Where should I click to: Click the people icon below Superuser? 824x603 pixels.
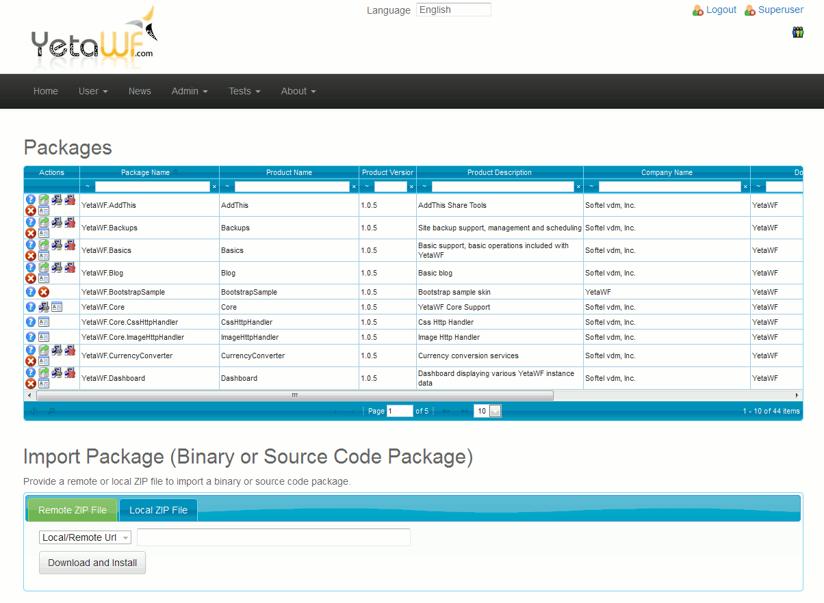coord(798,32)
